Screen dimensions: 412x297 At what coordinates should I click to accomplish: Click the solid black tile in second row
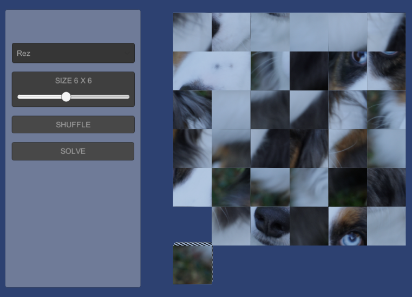[309, 71]
